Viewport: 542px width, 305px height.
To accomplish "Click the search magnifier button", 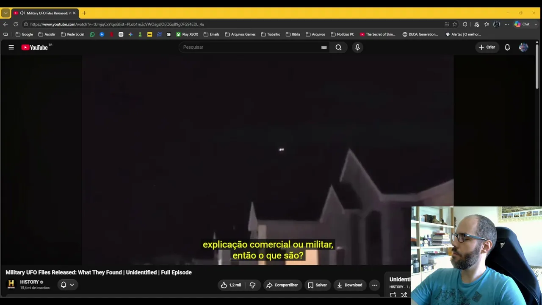I will pos(339,47).
